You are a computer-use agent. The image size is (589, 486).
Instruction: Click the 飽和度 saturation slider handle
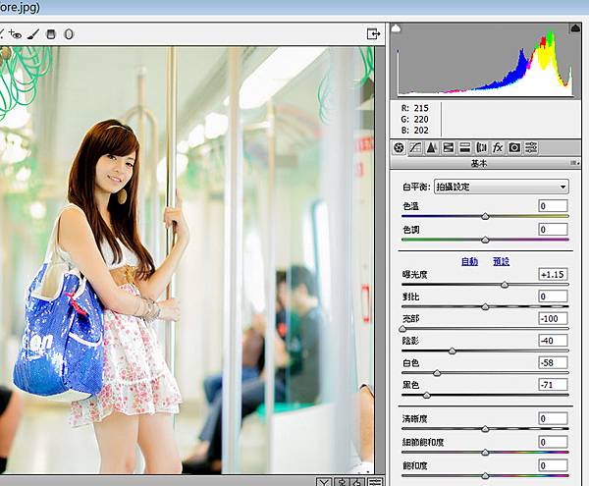pos(485,476)
